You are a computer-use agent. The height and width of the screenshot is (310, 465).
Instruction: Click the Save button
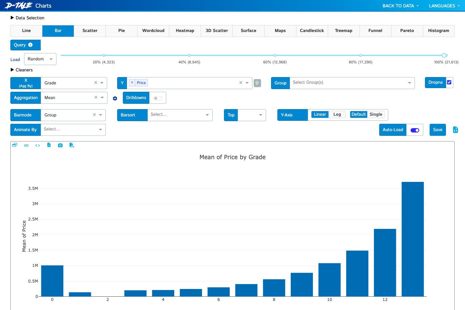click(438, 130)
